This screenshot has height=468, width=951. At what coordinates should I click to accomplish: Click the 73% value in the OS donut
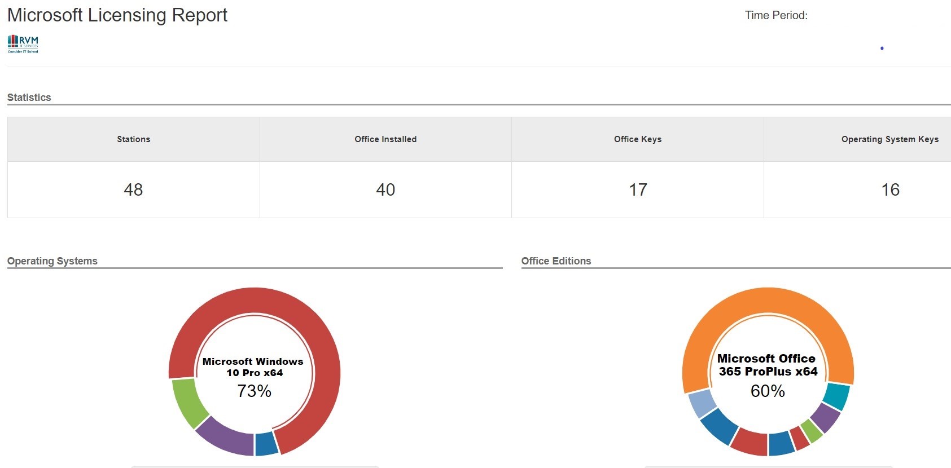pyautogui.click(x=255, y=391)
